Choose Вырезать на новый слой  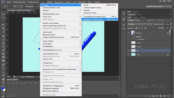click(x=100, y=19)
